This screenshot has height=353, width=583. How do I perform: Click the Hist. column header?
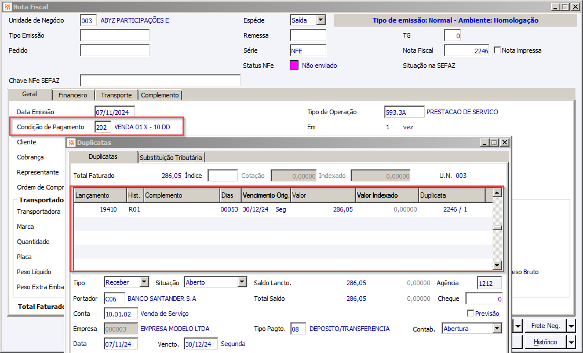tap(135, 195)
